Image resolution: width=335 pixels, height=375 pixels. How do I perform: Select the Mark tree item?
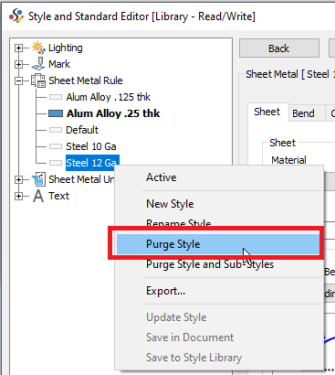[59, 64]
